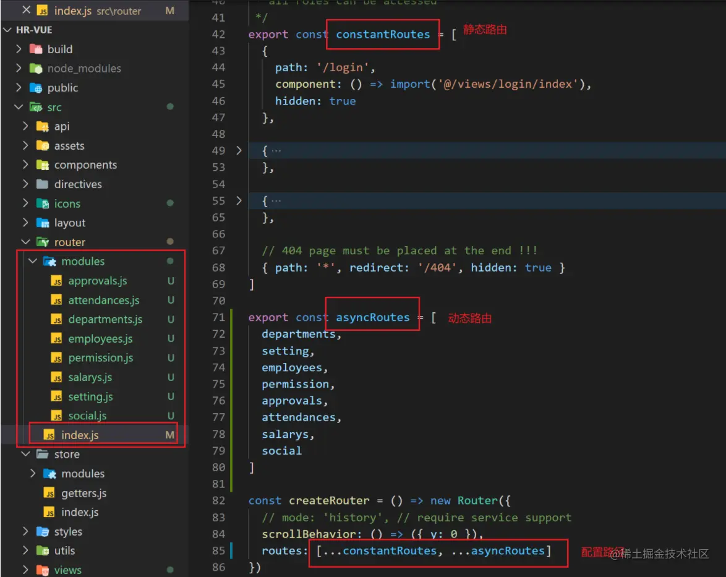The height and width of the screenshot is (577, 726).
Task: Click the layout folder icon
Action: point(43,223)
